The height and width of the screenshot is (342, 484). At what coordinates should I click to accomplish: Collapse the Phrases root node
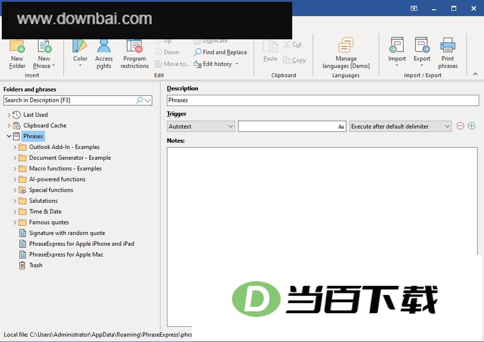click(x=9, y=136)
